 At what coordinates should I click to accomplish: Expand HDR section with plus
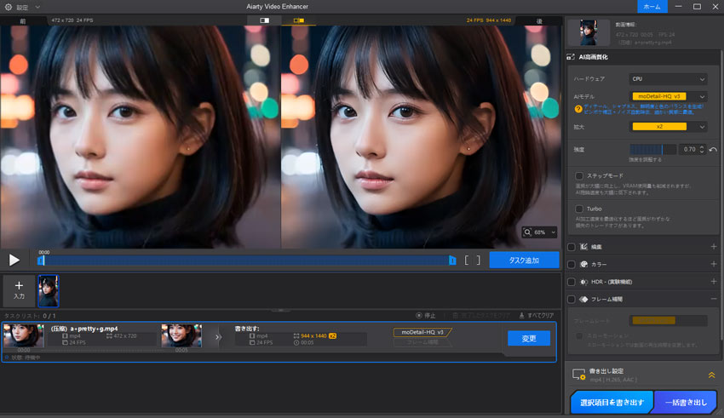click(x=714, y=282)
